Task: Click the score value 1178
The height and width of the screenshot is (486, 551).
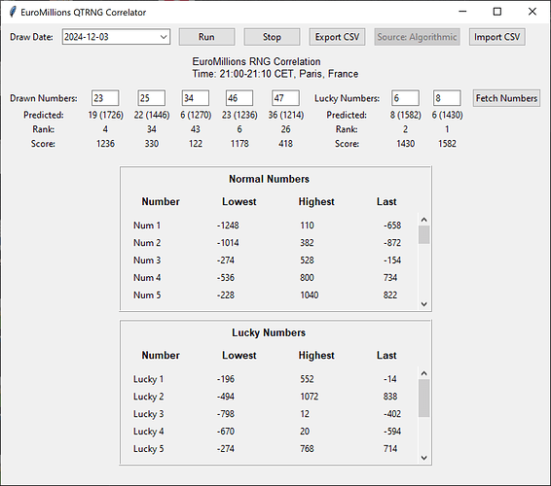Action: point(239,144)
